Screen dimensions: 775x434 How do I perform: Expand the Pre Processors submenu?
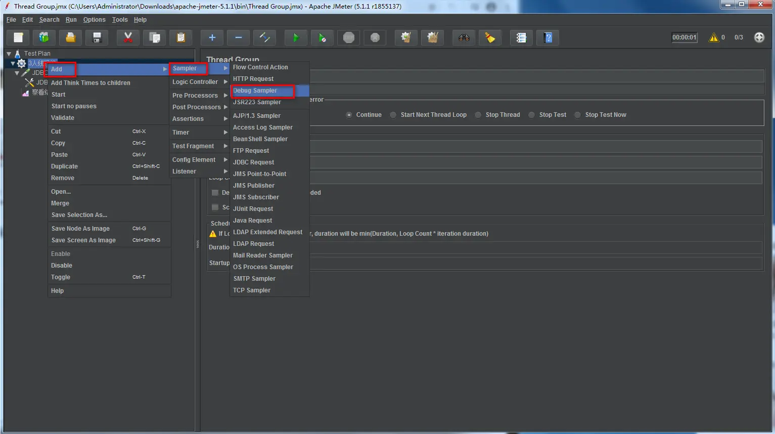200,96
